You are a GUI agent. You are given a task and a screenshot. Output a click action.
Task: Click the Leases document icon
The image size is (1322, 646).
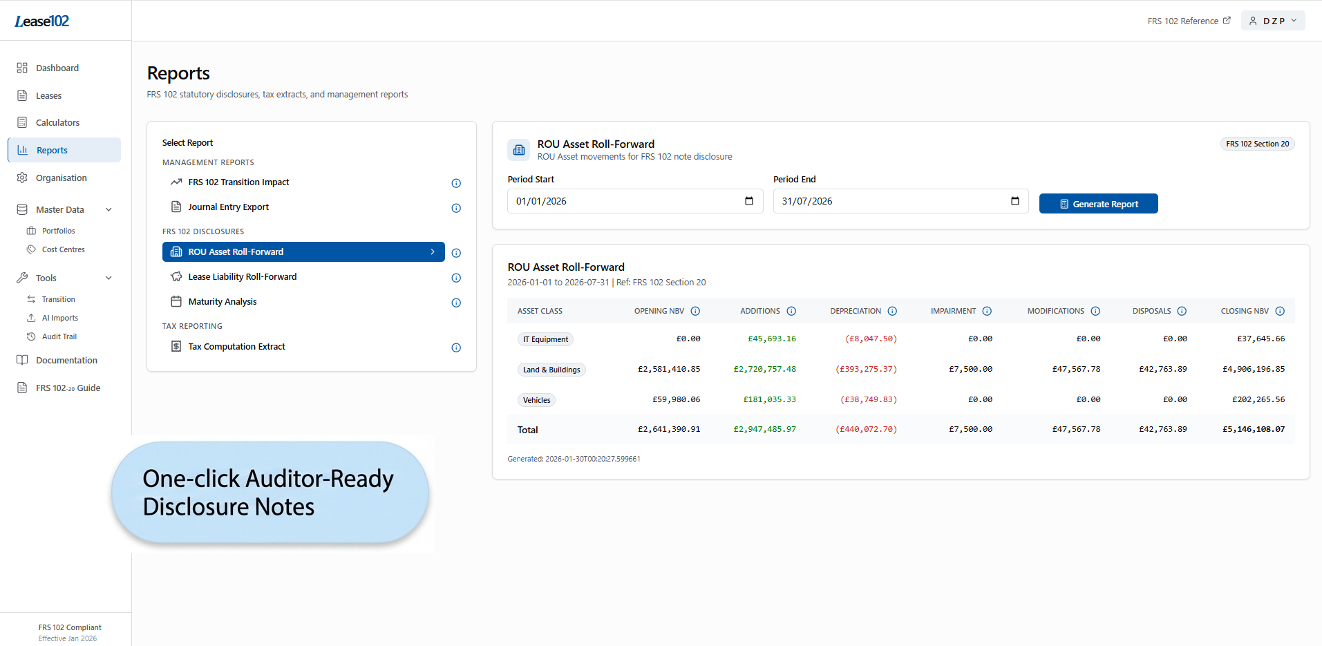22,95
